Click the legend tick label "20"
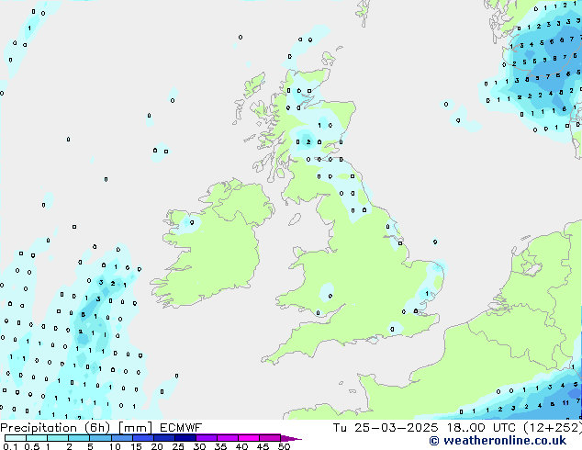582x450 pixels. [157, 446]
